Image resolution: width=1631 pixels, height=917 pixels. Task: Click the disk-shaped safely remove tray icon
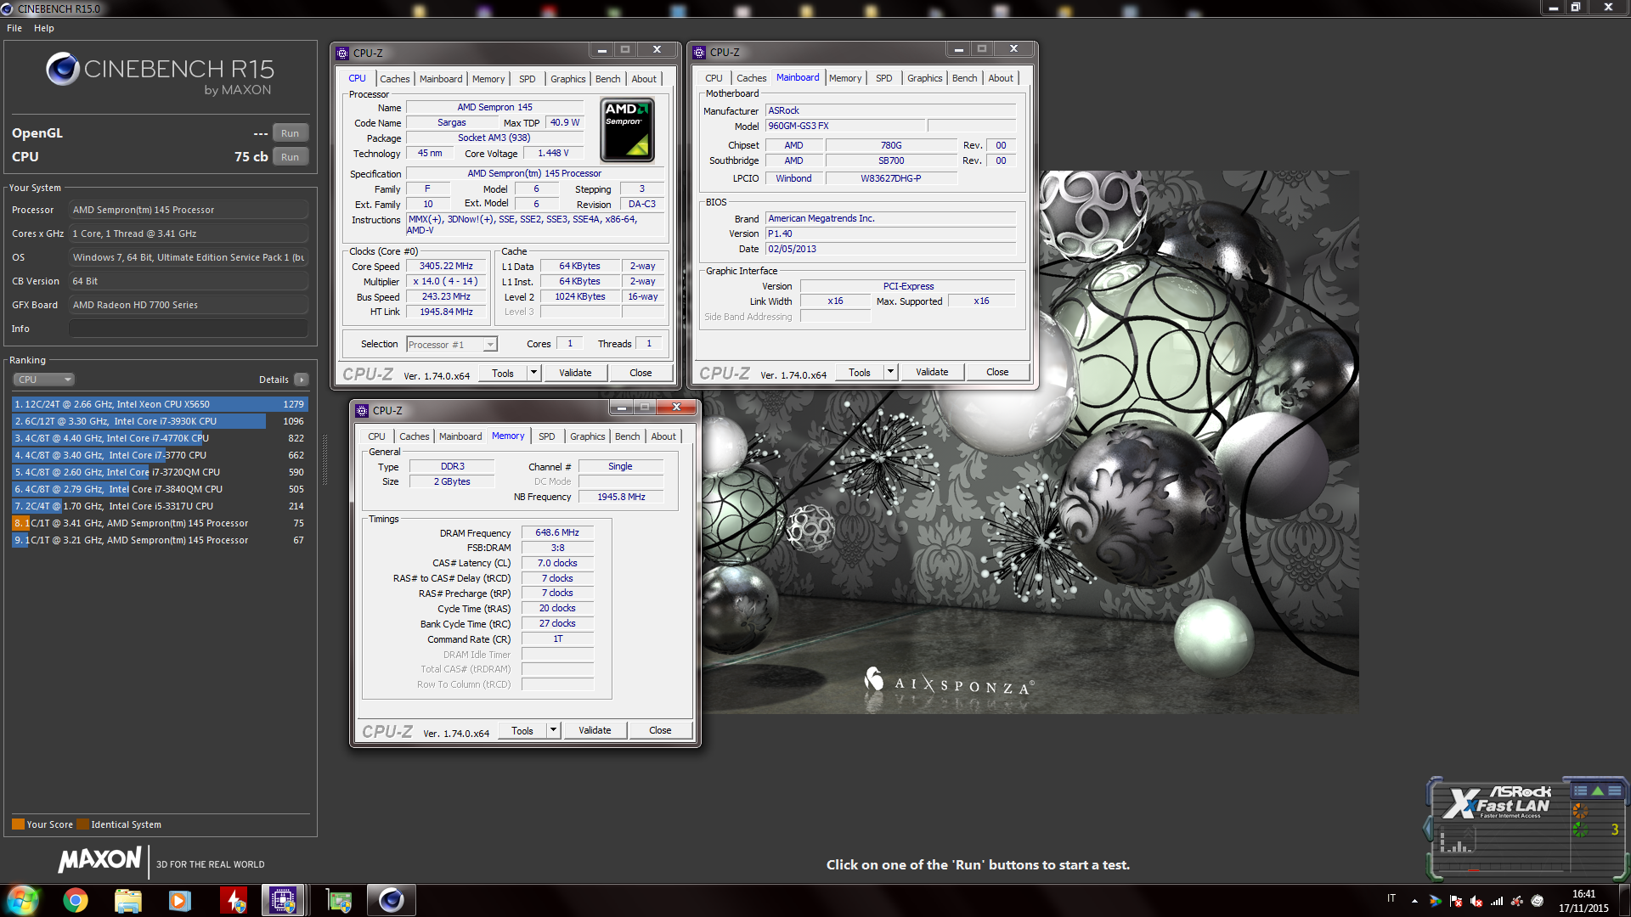(x=1538, y=901)
